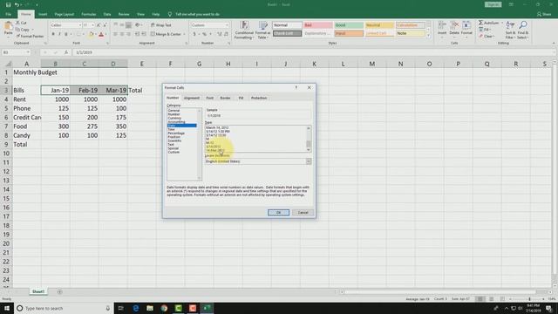Image resolution: width=558 pixels, height=314 pixels.
Task: Apply the Accounting dollar number format
Action: [x=194, y=34]
